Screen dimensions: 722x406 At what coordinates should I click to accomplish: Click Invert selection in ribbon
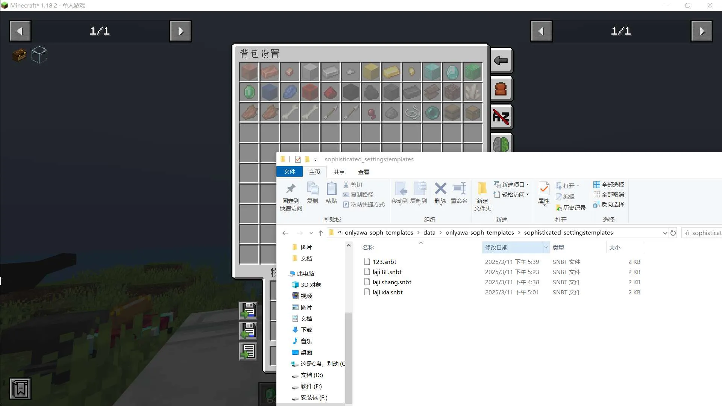(x=609, y=204)
